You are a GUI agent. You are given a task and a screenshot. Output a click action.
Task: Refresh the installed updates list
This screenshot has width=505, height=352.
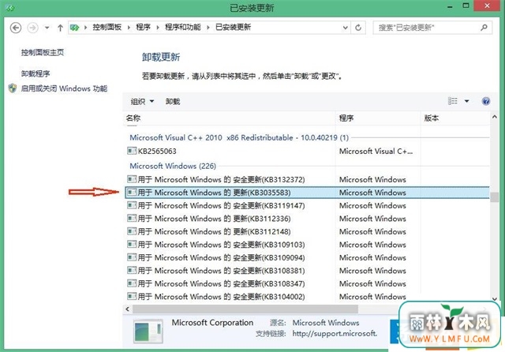pyautogui.click(x=358, y=28)
